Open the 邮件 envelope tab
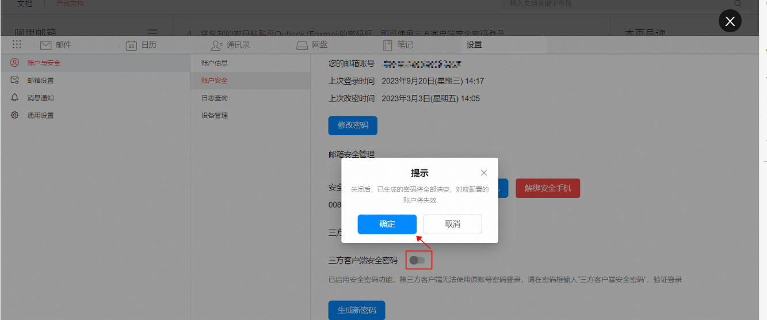The image size is (767, 320). [56, 45]
